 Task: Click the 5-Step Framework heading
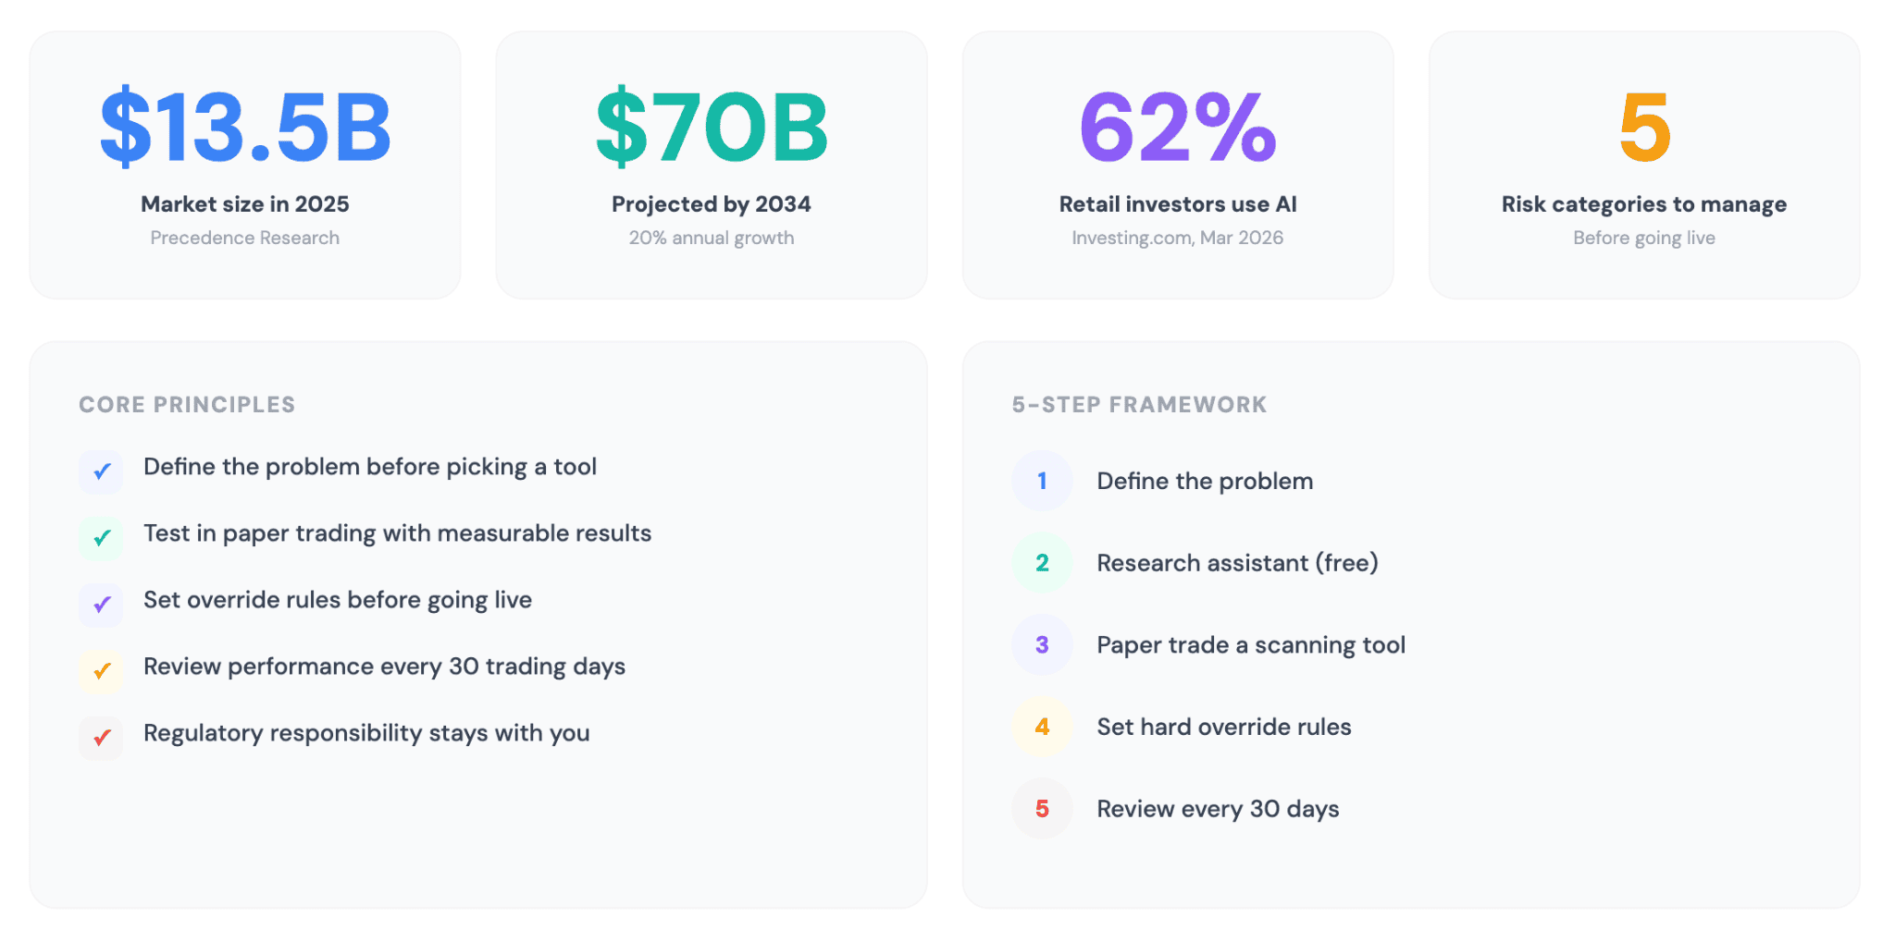coord(1139,405)
